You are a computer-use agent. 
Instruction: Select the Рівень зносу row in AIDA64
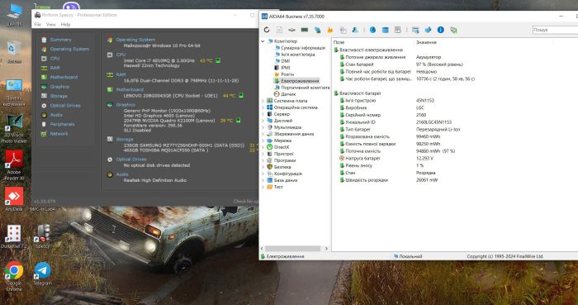pos(454,165)
